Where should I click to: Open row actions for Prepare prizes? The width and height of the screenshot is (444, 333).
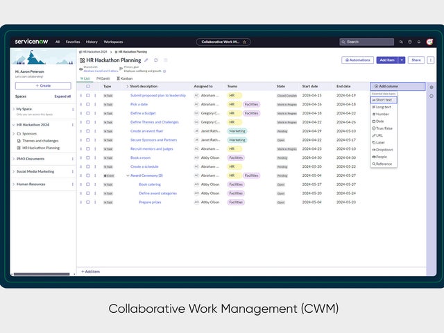coord(95,202)
